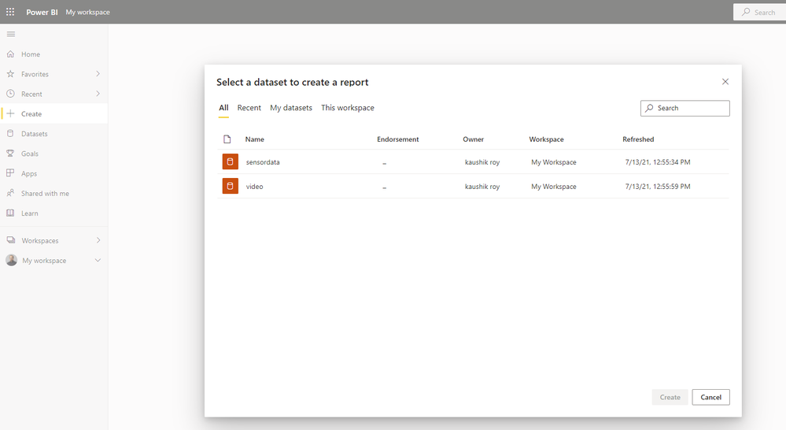Switch to My datasets tab
The image size is (786, 430).
tap(291, 108)
